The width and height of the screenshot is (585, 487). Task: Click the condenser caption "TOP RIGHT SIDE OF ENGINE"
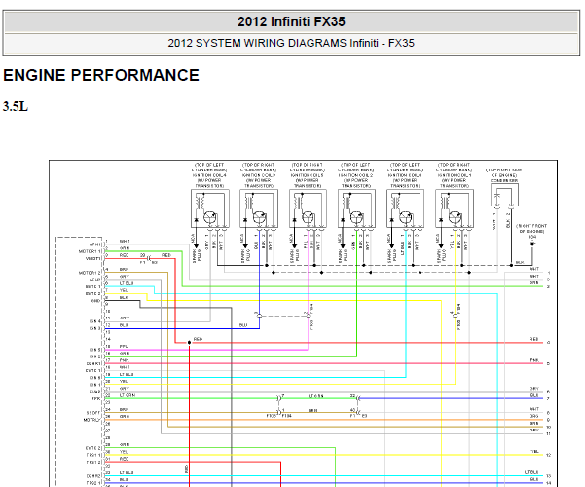[504, 175]
